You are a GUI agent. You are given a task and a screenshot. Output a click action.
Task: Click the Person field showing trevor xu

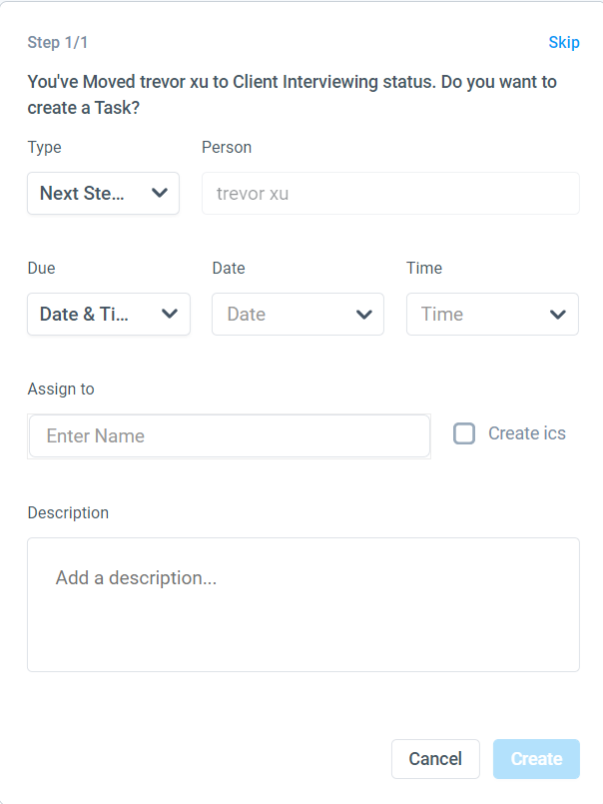click(x=390, y=194)
